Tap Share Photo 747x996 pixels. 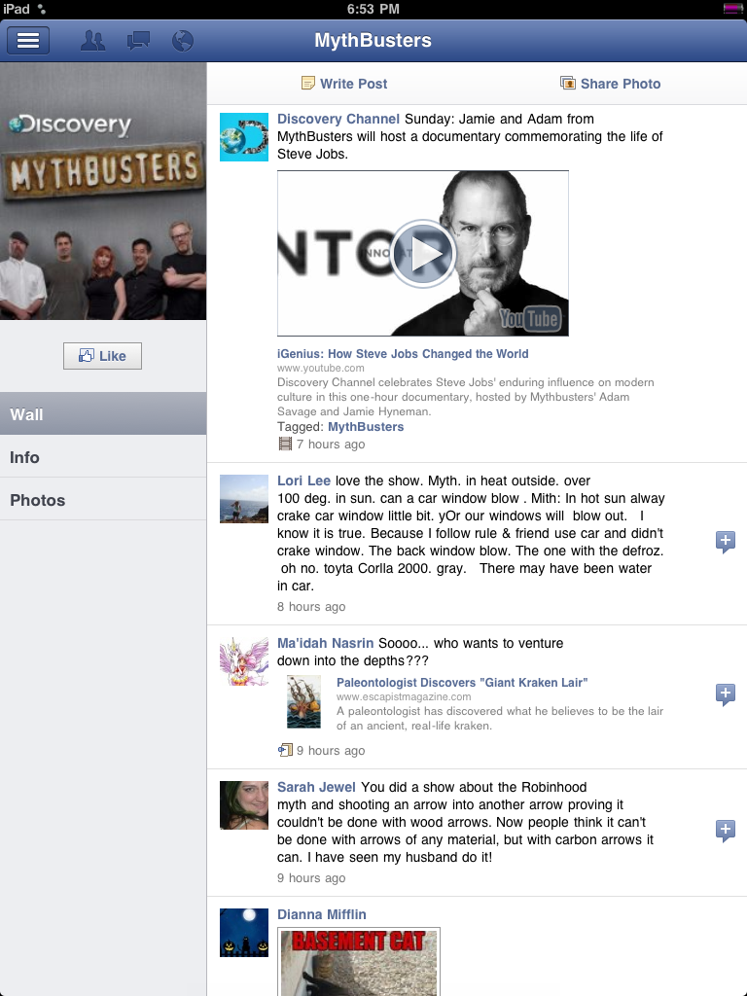click(611, 84)
